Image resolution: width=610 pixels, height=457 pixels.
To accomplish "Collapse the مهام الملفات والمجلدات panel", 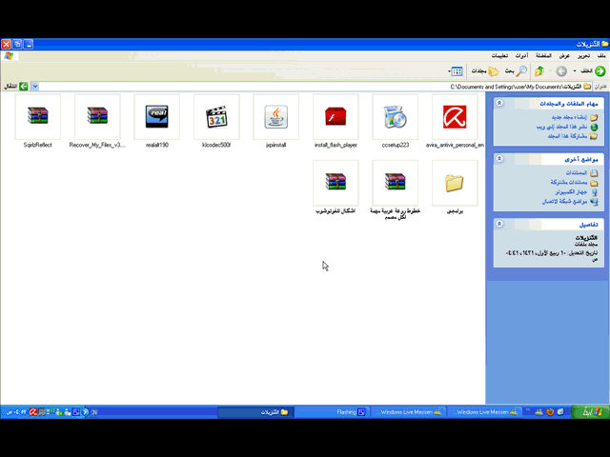I will (499, 103).
